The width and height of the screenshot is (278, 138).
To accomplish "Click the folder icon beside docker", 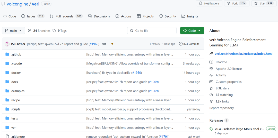I will (x=7, y=72).
